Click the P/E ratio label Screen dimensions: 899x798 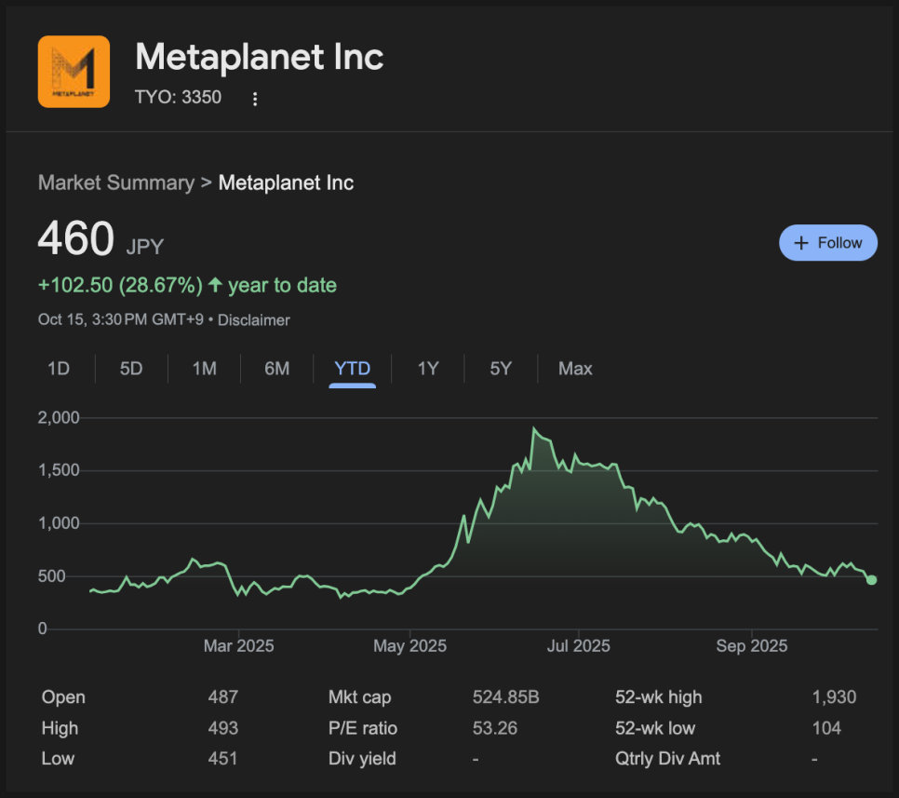tap(361, 728)
